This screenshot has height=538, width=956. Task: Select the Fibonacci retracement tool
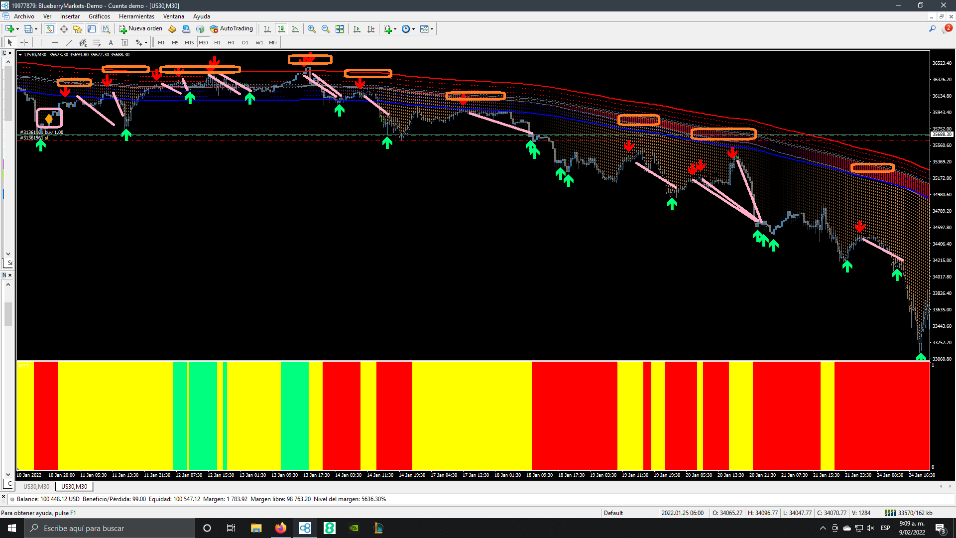click(x=97, y=43)
